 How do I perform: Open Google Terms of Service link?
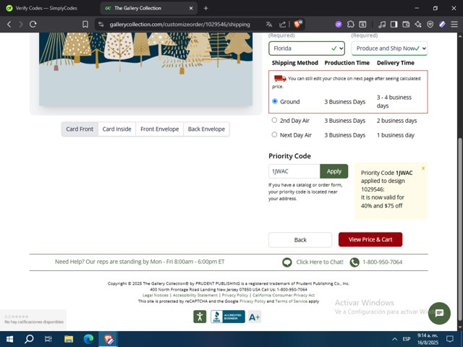click(291, 301)
